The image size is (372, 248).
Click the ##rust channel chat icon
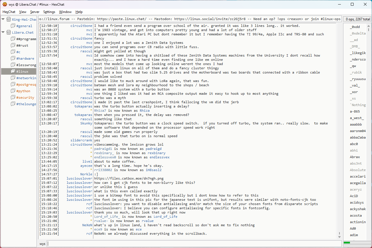[13, 46]
